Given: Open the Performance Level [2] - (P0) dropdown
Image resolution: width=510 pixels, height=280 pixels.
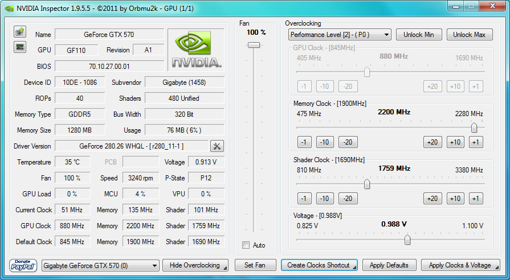Looking at the screenshot, I should [340, 35].
